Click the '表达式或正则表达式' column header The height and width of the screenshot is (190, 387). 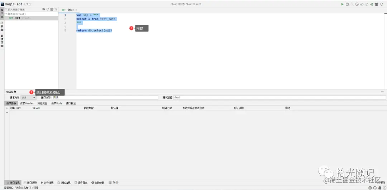coord(193,108)
